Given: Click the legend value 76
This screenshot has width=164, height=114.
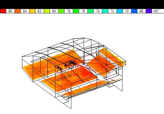Looking at the screenshot, I should point(83,11).
